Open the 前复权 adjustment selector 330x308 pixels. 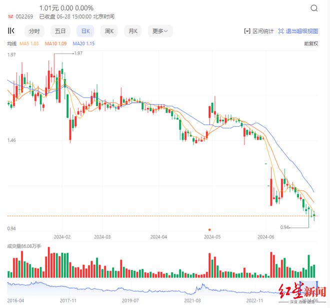(x=311, y=44)
